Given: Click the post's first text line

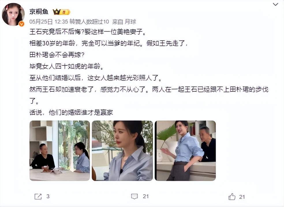Looking at the screenshot, I should (87, 32).
